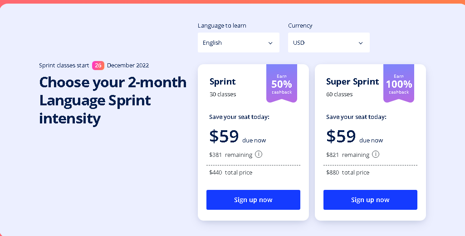Open the USD currency dropdown
Screen dimensions: 465x236
click(x=328, y=42)
